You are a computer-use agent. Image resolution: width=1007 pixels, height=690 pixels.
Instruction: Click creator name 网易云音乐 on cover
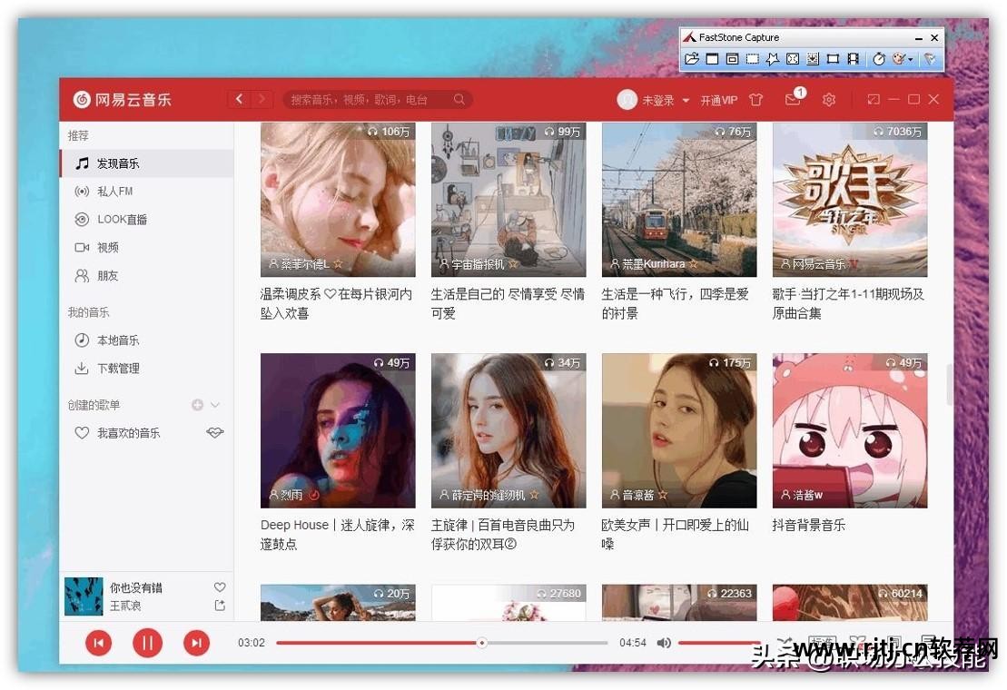click(819, 264)
